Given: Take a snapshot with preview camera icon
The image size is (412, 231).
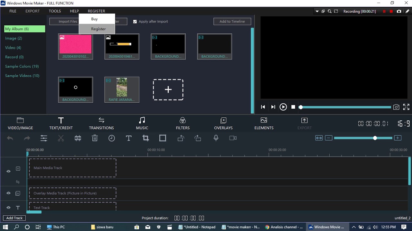Looking at the screenshot, I should pos(396,107).
